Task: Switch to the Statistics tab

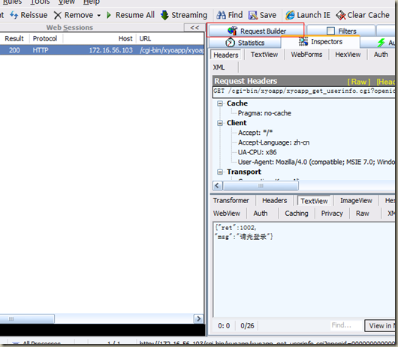Action: (x=245, y=43)
